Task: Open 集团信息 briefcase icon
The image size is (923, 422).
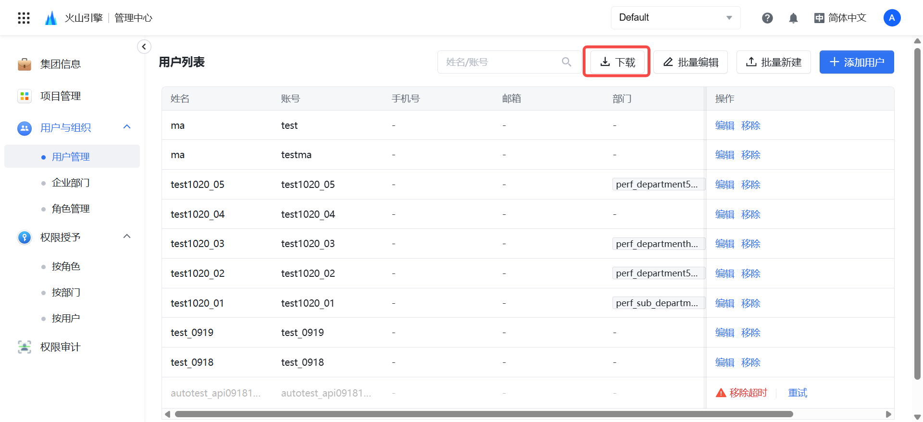Action: (x=25, y=64)
